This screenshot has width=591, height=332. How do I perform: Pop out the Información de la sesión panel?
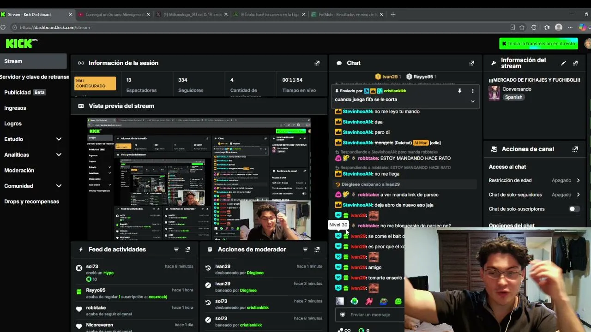317,63
